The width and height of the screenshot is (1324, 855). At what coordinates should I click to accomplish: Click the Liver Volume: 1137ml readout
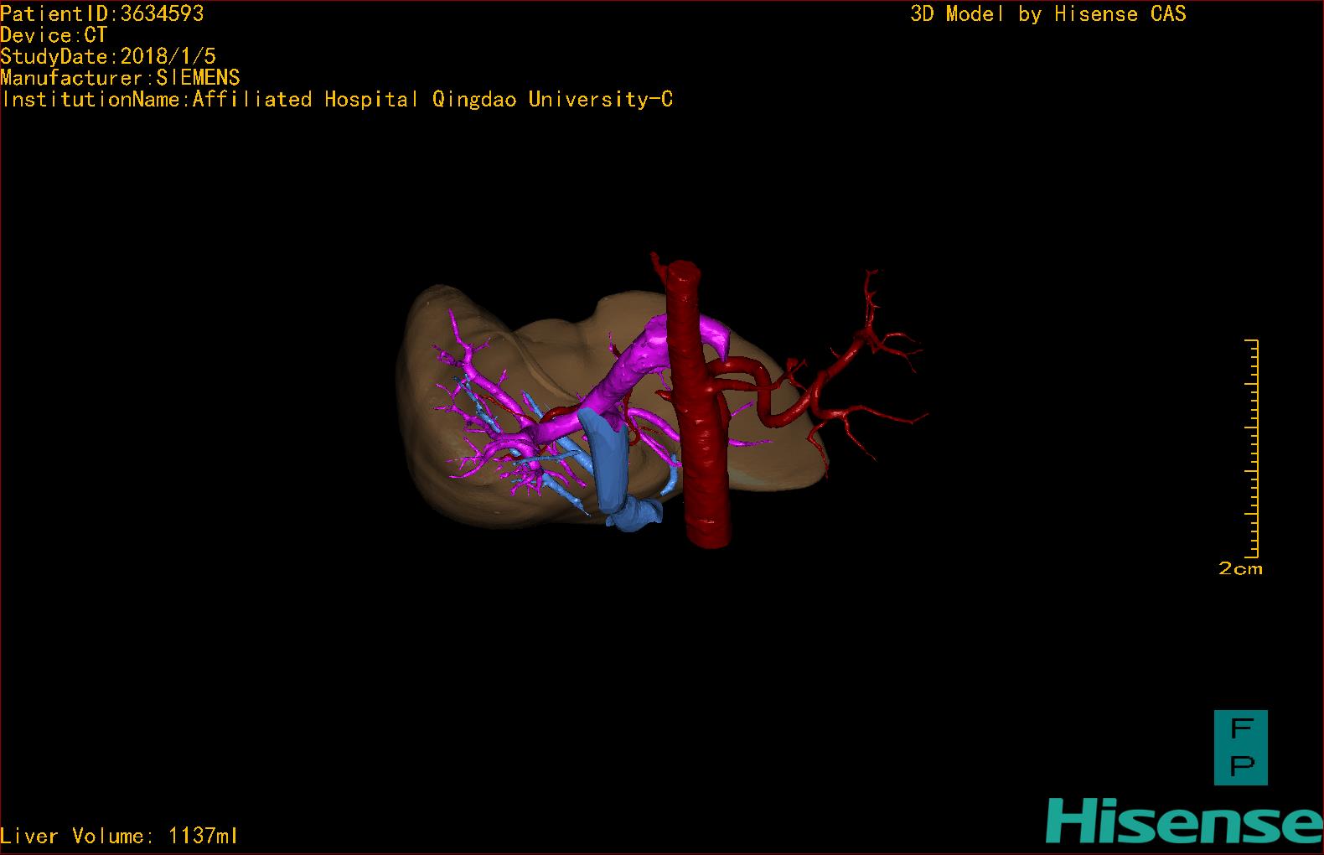coord(119,836)
